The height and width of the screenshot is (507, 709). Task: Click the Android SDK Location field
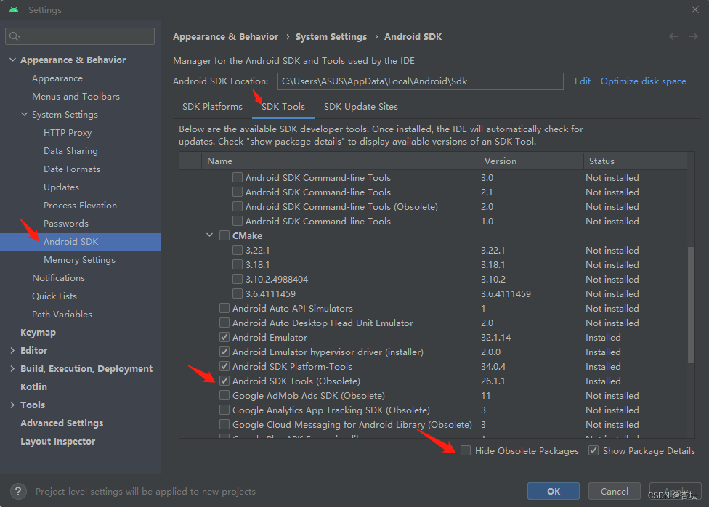pyautogui.click(x=420, y=81)
